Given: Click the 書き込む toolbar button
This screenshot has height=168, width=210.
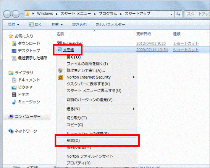Looking at the screenshot, I should pos(79,25).
